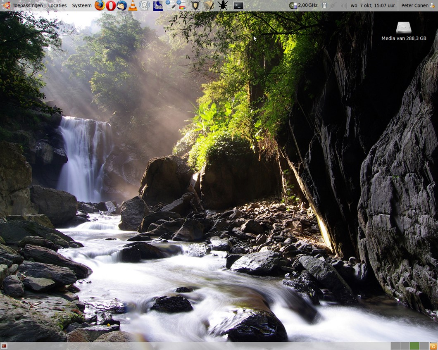The image size is (438, 350).
Task: Select the Media van 288,3 GB drive icon
Action: point(404,27)
